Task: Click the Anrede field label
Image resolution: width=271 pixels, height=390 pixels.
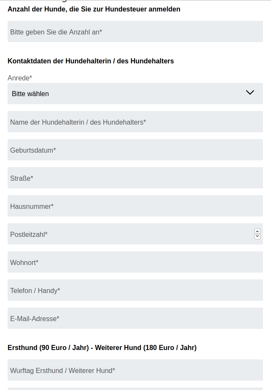Action: [x=20, y=78]
